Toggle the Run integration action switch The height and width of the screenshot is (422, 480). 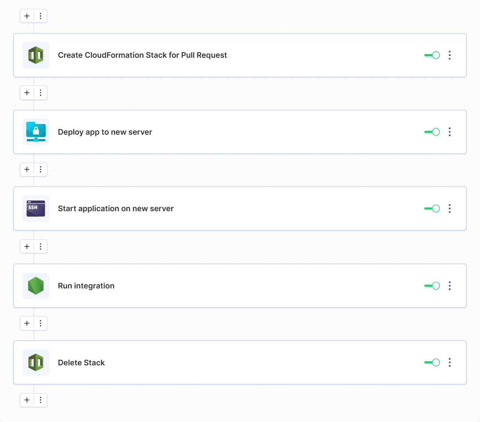pos(432,286)
